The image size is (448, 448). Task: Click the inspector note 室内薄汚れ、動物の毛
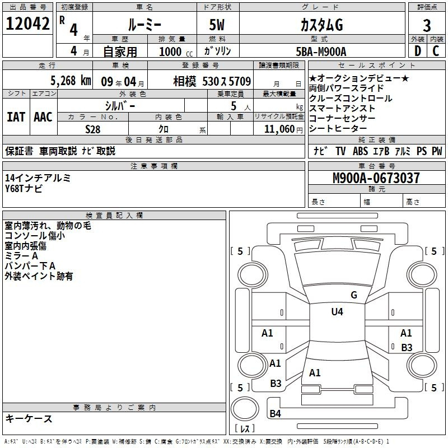point(48,226)
